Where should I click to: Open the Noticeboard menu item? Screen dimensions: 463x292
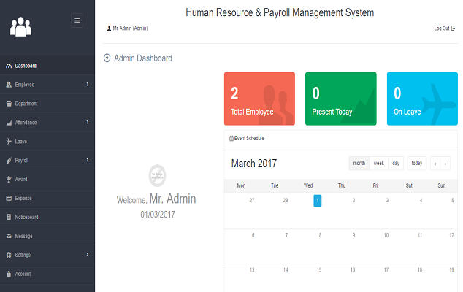click(x=47, y=217)
